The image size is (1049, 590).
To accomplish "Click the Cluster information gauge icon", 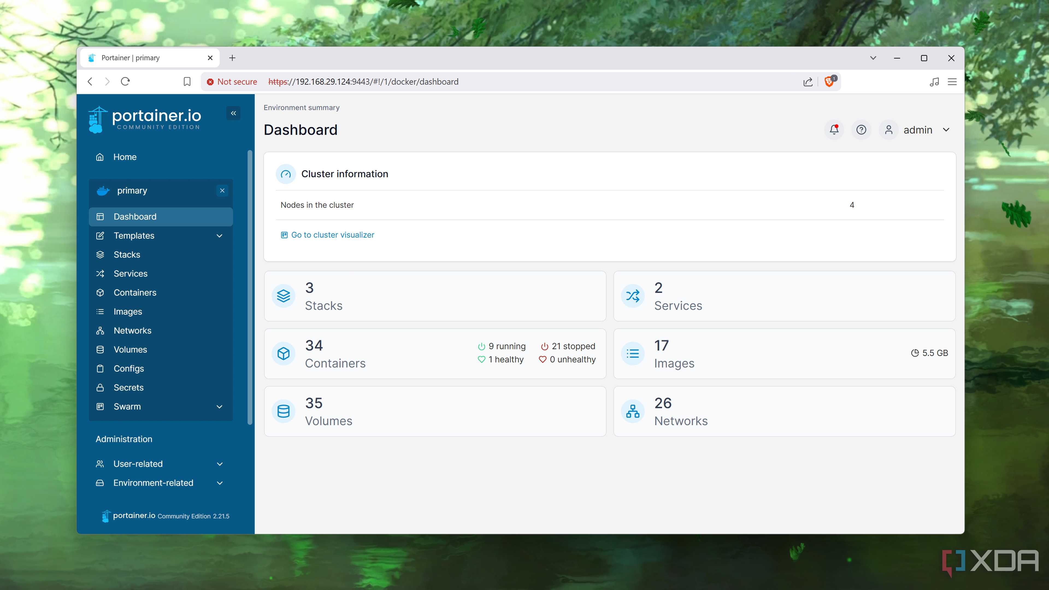I will [x=285, y=174].
